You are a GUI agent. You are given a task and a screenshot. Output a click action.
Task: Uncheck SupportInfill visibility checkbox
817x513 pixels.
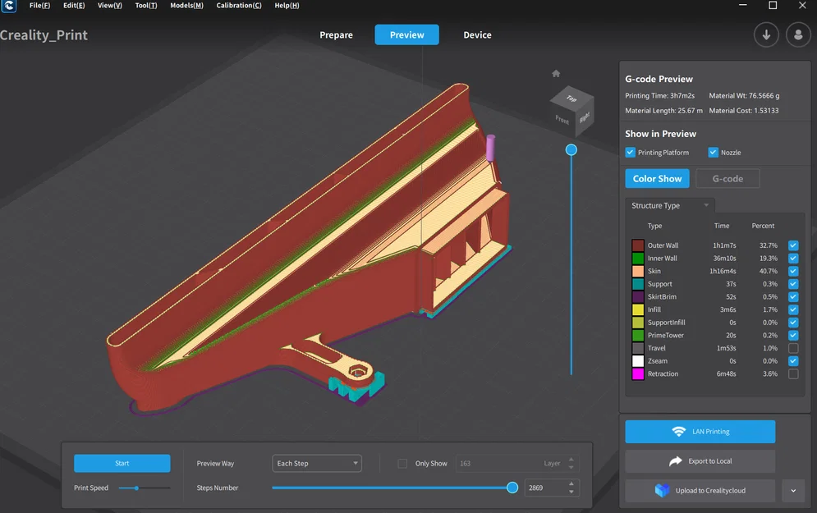tap(793, 323)
